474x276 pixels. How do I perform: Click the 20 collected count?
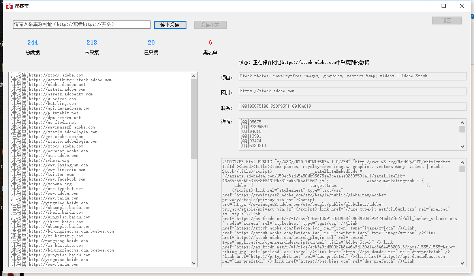151,43
